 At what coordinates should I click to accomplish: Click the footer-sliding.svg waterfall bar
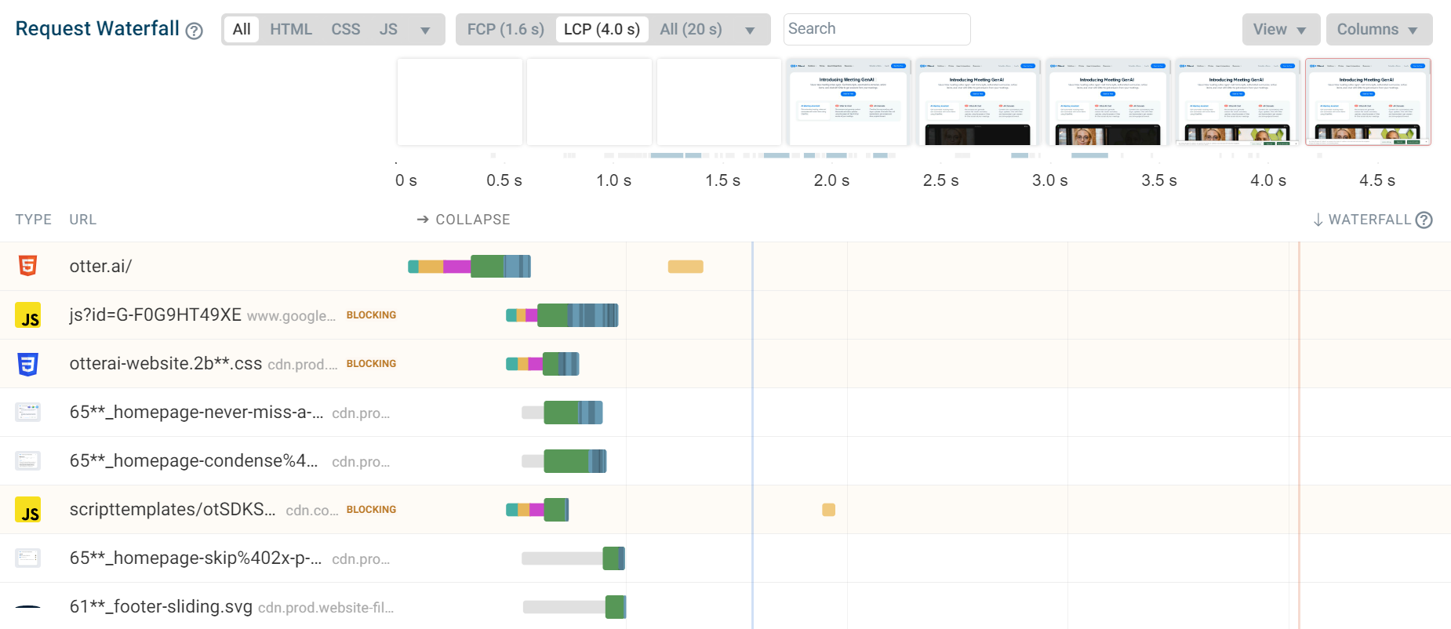574,607
